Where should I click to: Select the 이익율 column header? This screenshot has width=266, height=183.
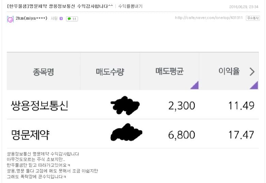pyautogui.click(x=229, y=72)
